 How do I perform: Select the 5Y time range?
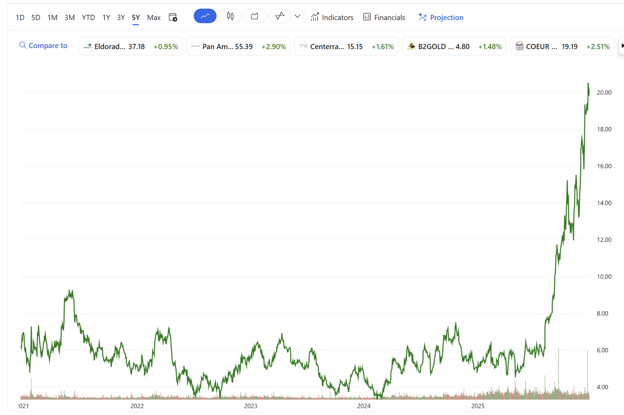(136, 18)
